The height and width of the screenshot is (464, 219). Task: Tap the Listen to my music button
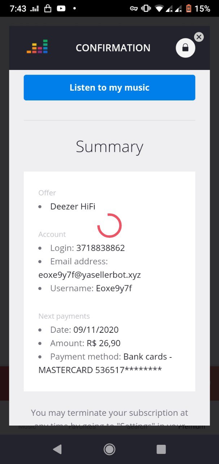click(x=109, y=87)
